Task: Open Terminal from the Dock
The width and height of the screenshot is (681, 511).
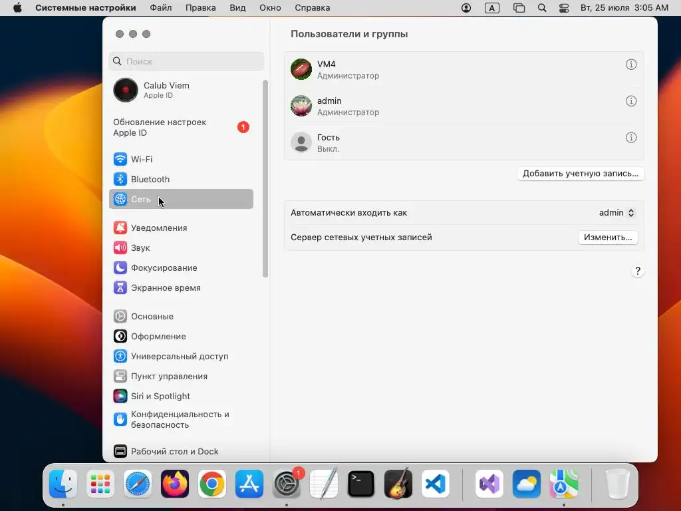Action: click(x=361, y=484)
